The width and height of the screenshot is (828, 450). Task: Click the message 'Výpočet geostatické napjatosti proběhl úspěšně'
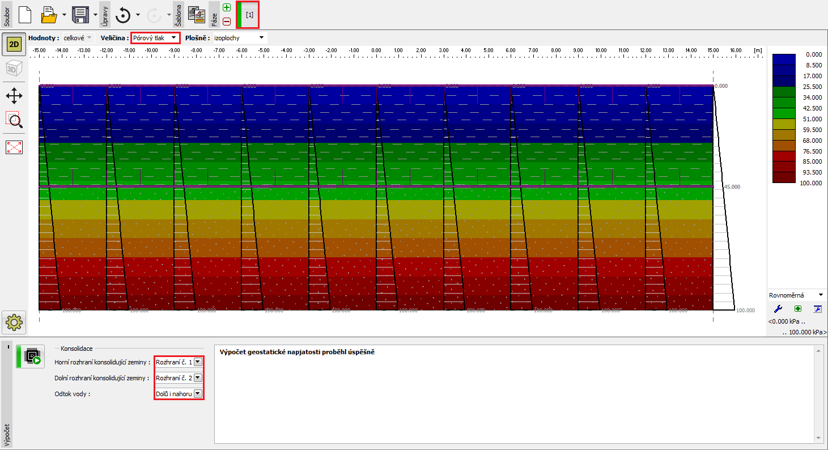[x=298, y=352]
